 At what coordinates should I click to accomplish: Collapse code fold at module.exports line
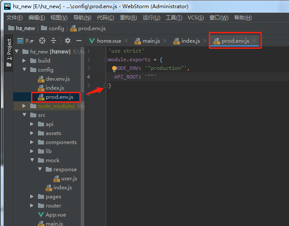point(106,60)
